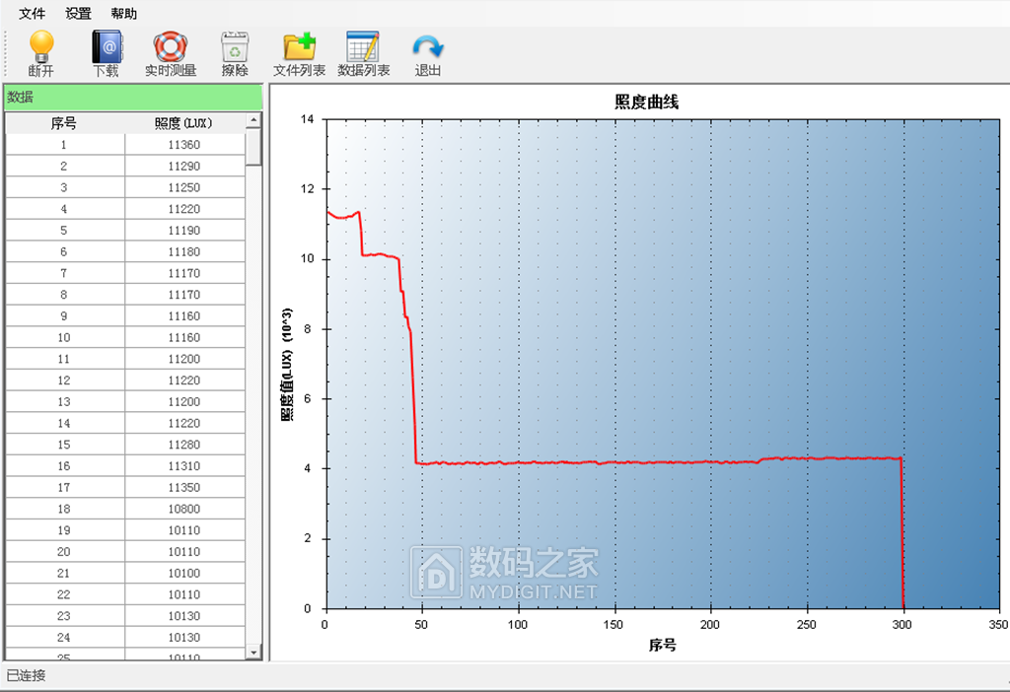Viewport: 1010px width, 692px height.
Task: Select the cell with value 10100
Action: [184, 573]
